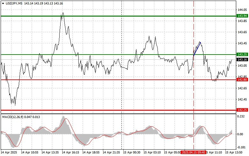Select the 143.25 green price label

(242, 55)
